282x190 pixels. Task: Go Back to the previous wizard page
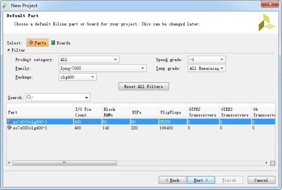(172, 180)
